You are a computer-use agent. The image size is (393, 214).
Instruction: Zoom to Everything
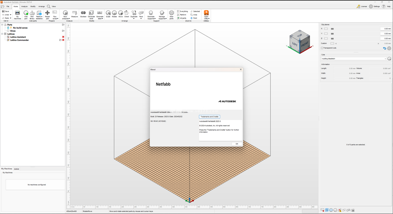[182, 11]
